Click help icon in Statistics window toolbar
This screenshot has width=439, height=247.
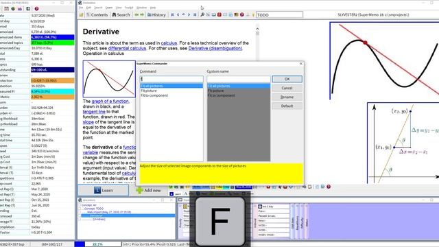(x=36, y=9)
